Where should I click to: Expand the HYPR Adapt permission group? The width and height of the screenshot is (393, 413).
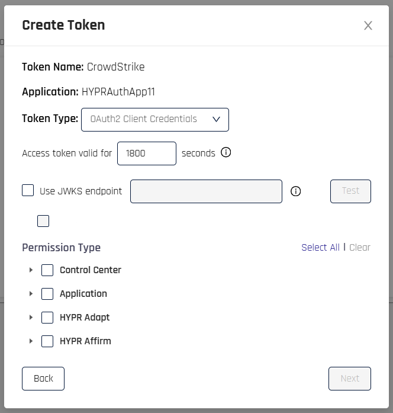click(31, 318)
